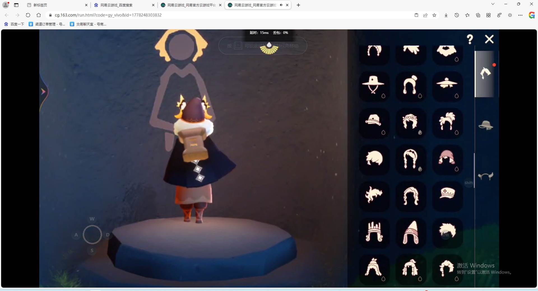This screenshot has height=291, width=538.
Task: Select the wild windswept flowing hairstyle
Action: coord(374,196)
